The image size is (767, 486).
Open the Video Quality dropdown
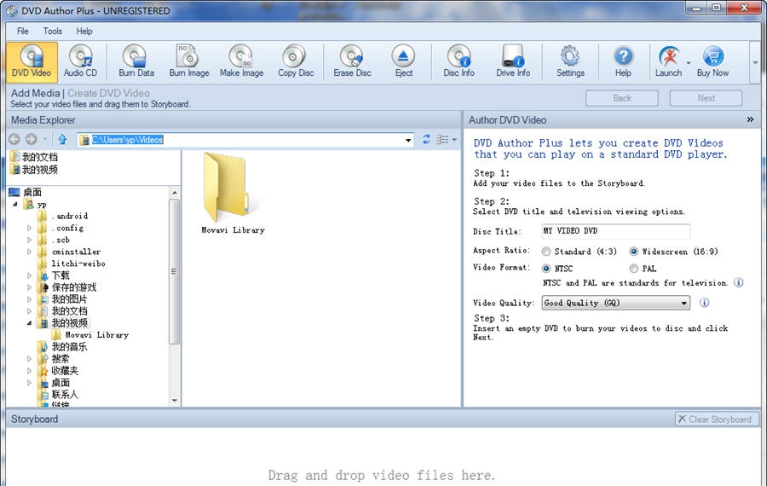tap(684, 303)
